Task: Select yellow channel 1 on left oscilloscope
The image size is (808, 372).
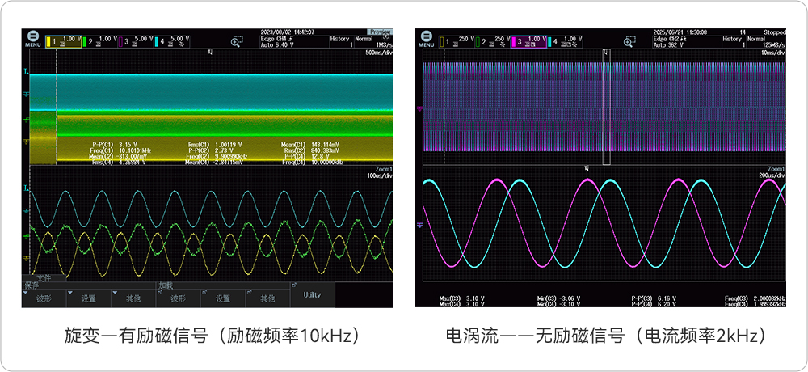Action: click(64, 40)
